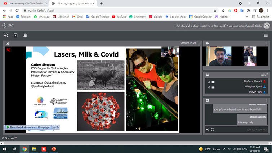Click the media playback icon in toolbar

coord(15,35)
